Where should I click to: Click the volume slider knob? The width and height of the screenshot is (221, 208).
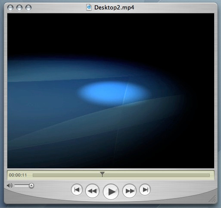[31, 186]
